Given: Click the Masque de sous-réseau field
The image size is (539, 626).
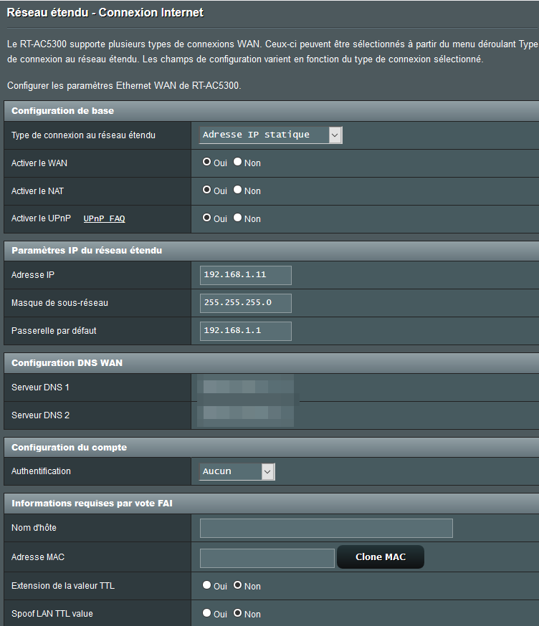Looking at the screenshot, I should 246,303.
